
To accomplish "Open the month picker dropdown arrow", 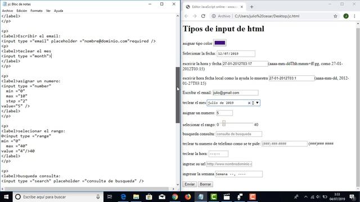I will click(257, 103).
